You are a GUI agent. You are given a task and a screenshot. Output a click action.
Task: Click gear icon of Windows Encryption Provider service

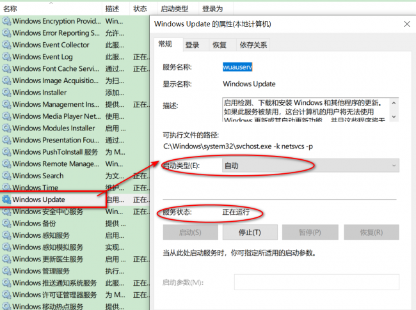(6, 21)
